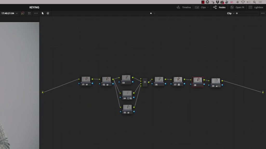Screen dimensions: 266x149
Task: Click the node graph source input dot
Action: (43, 92)
